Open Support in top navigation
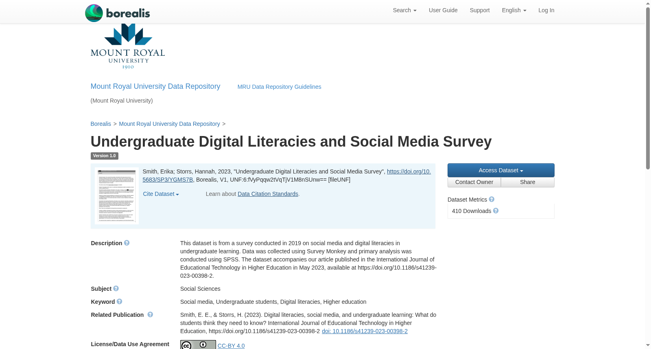Viewport: 651px width, 349px height. point(480,10)
